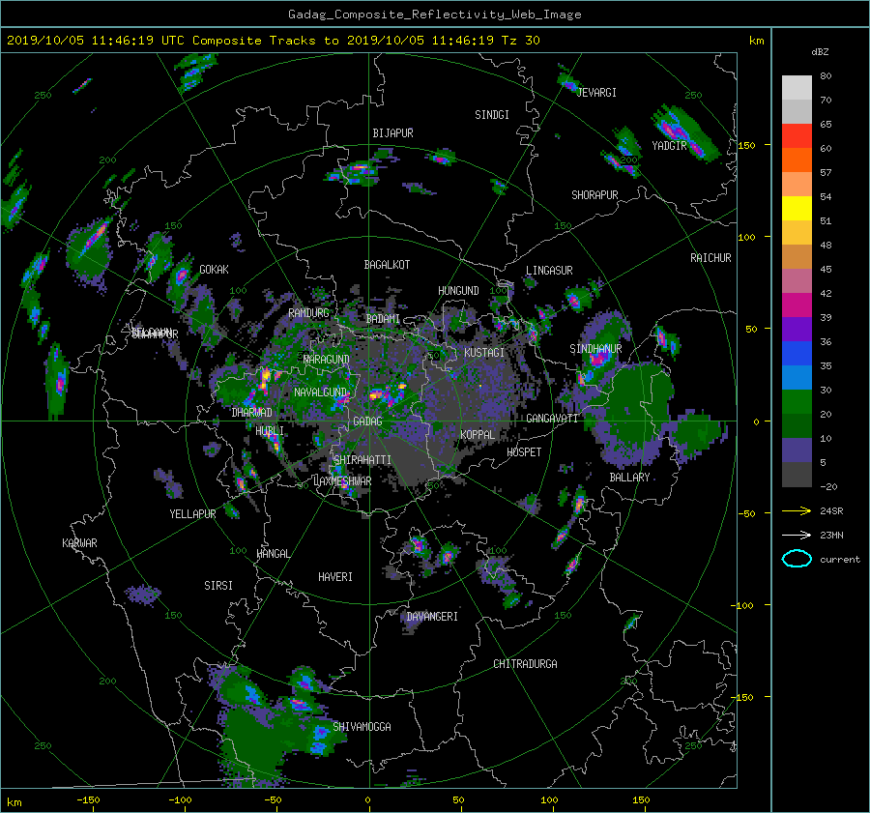Click the YADGIR city label

pos(669,146)
